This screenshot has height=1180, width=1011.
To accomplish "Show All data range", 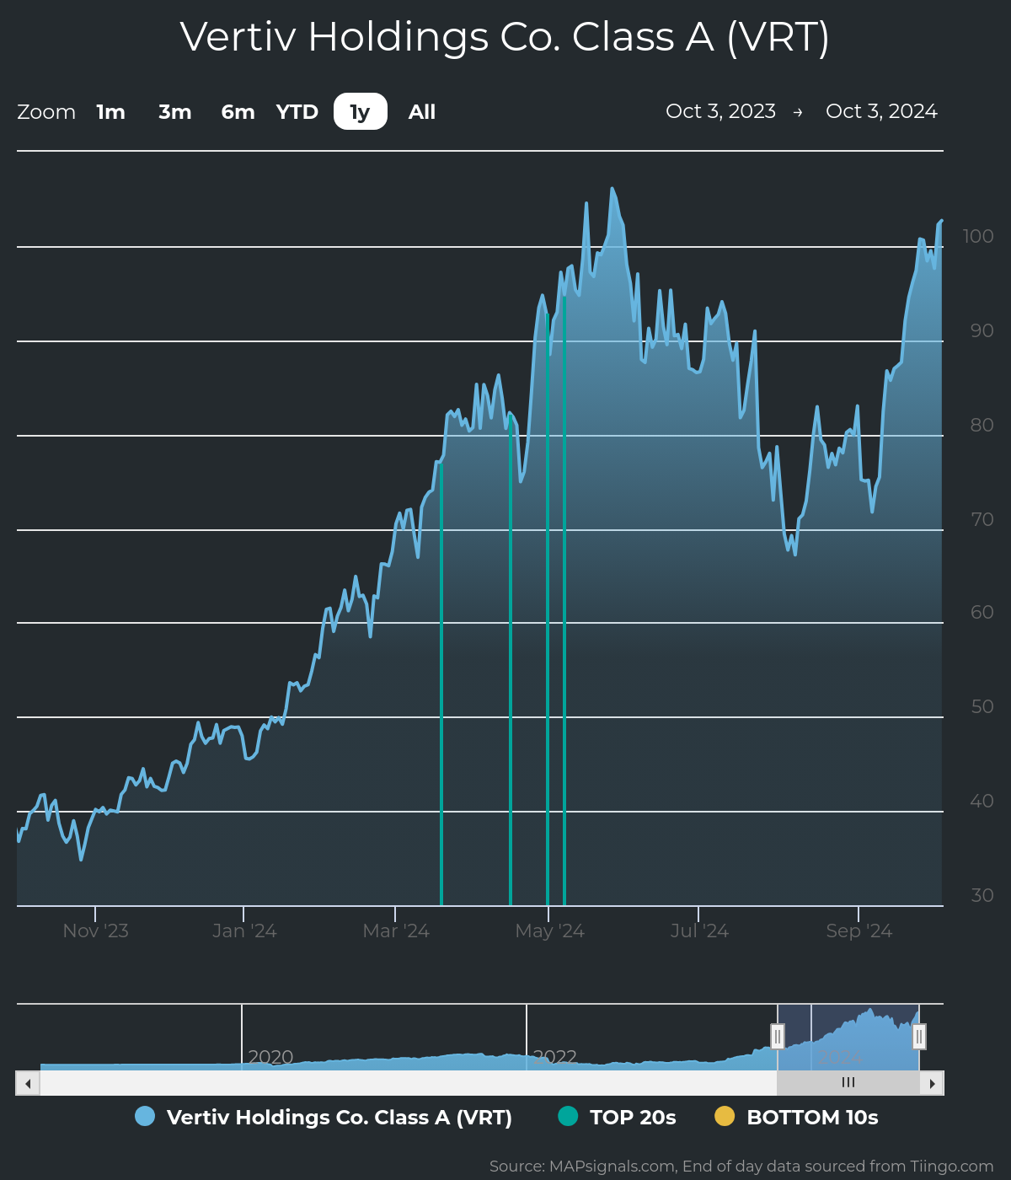I will [422, 112].
